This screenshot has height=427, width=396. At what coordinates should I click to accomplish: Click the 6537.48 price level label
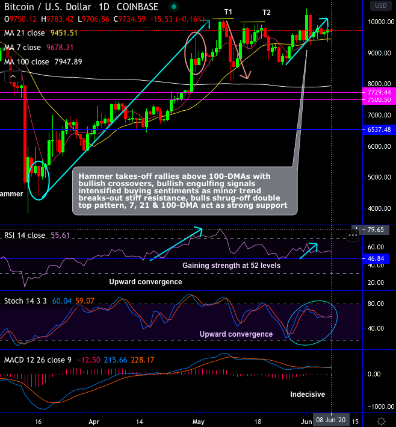(379, 129)
